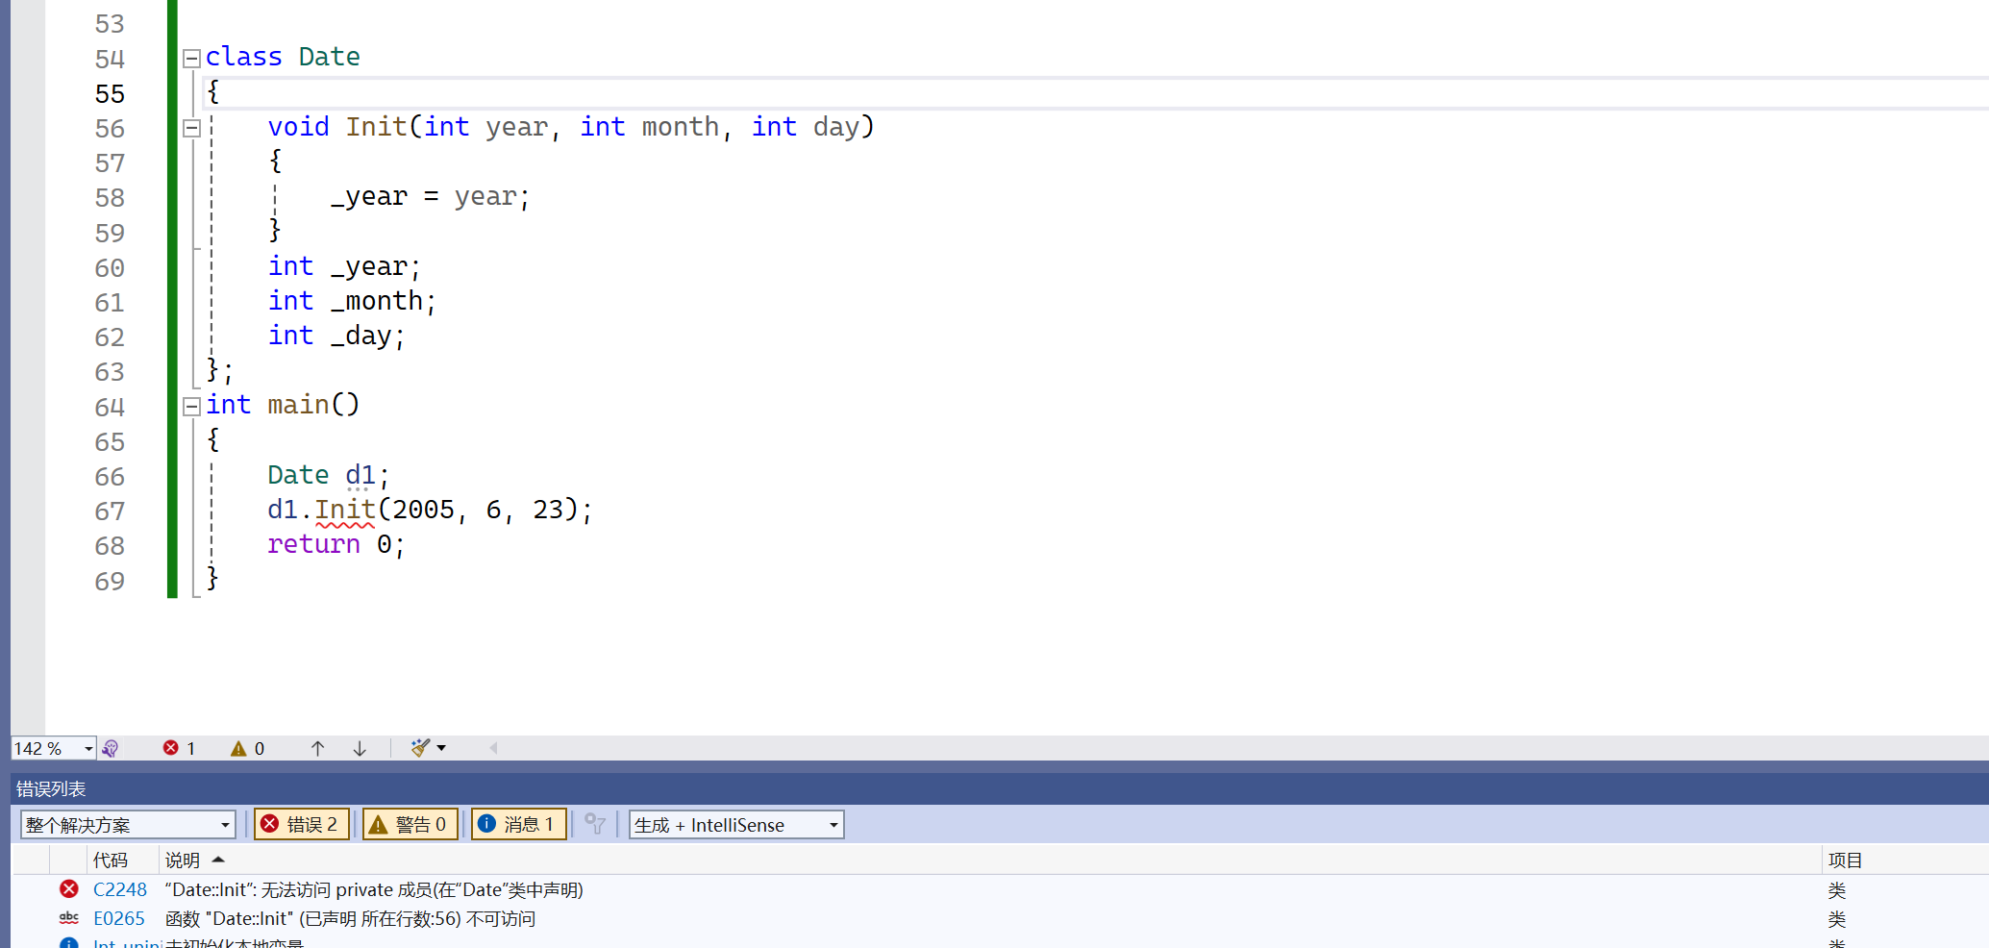Click the red error icon of C2248 row
The width and height of the screenshot is (1989, 948).
69,889
